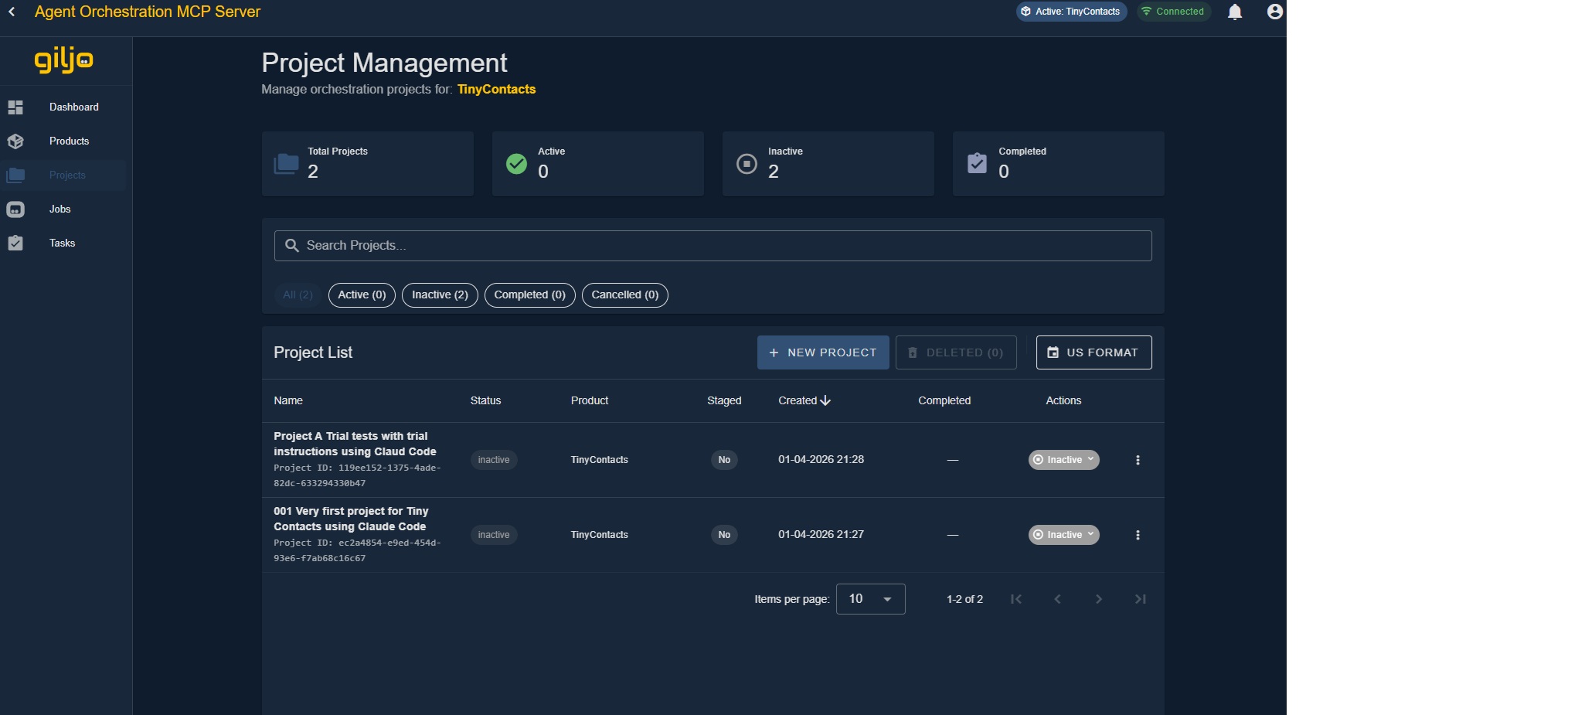Expand Inactive status dropdown for Project A
Image resolution: width=1595 pixels, height=715 pixels.
point(1063,460)
